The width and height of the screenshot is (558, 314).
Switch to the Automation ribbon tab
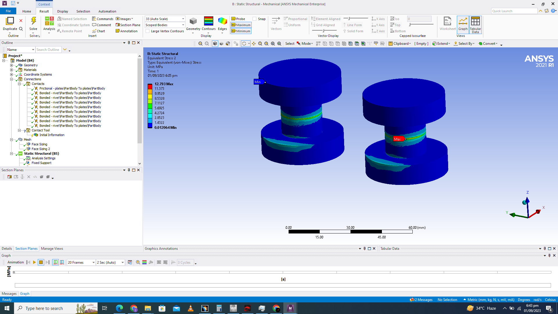pyautogui.click(x=107, y=11)
